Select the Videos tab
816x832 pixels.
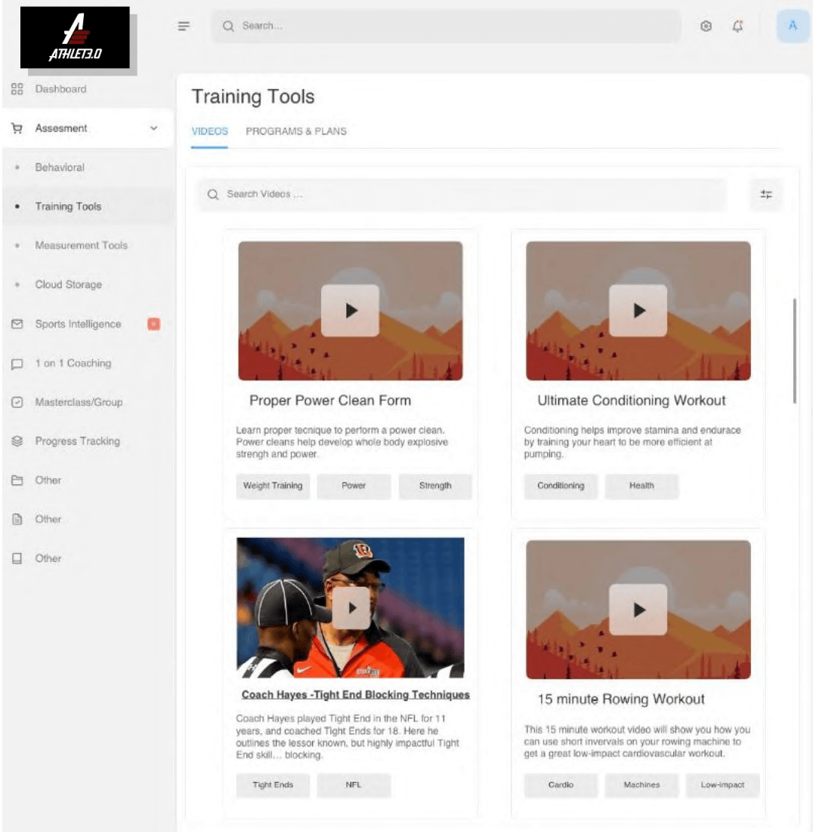point(209,131)
